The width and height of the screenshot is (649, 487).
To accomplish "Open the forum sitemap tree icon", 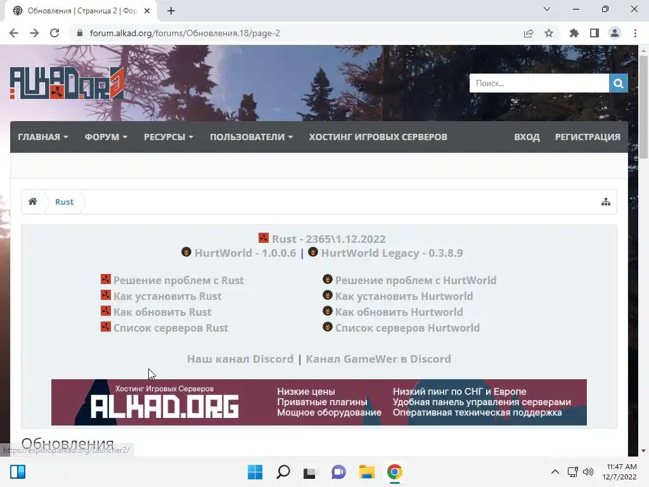I will point(605,202).
